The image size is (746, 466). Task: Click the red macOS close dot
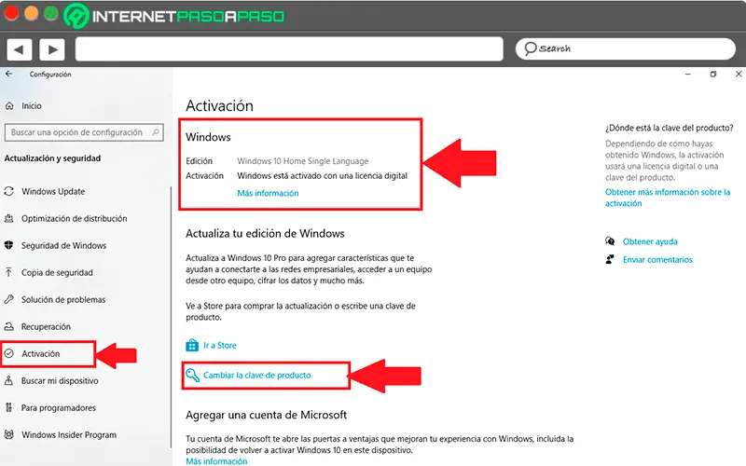click(11, 13)
